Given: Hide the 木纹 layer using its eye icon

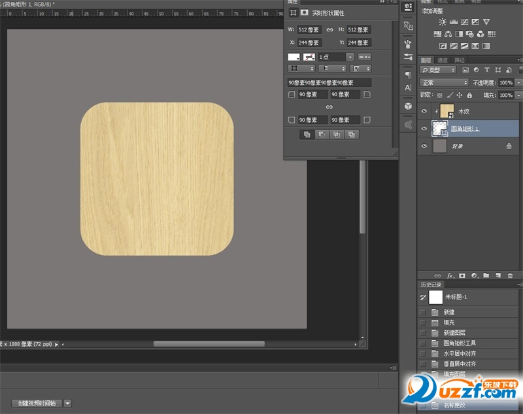Looking at the screenshot, I should [425, 111].
